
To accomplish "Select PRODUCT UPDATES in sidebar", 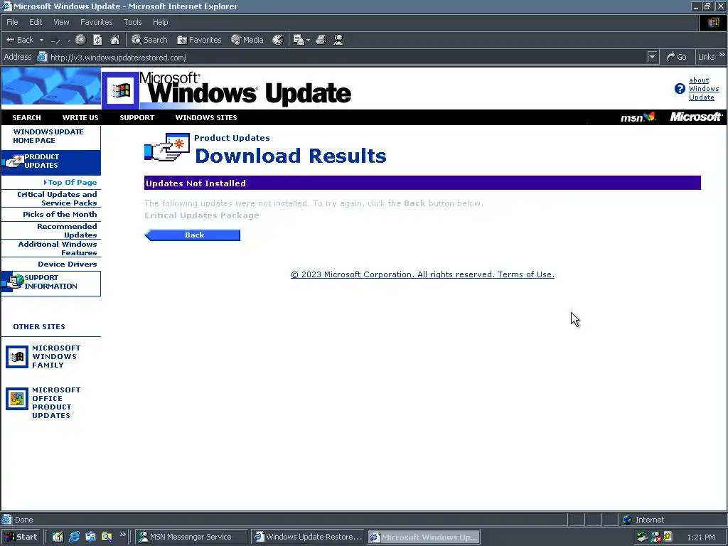I will [x=50, y=161].
